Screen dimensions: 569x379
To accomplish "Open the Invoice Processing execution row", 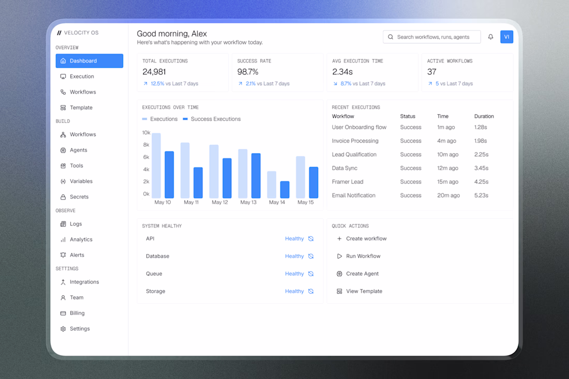I will (x=420, y=141).
